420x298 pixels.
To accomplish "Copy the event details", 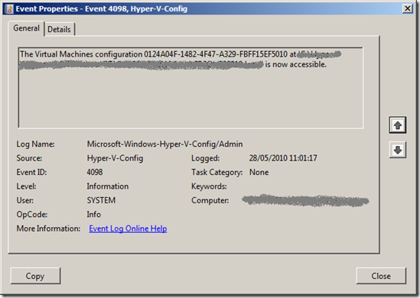I will point(35,276).
